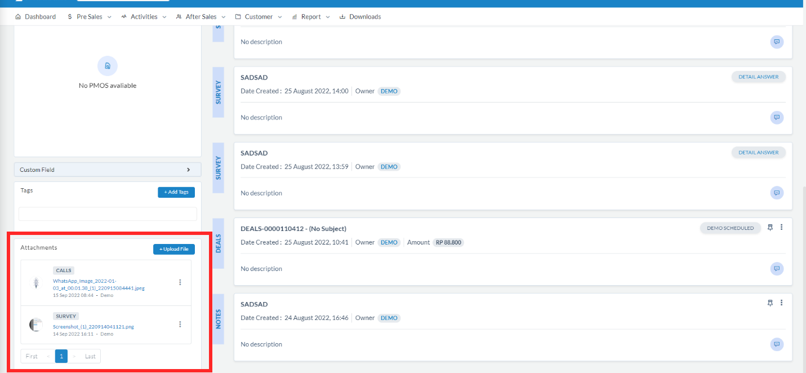Viewport: 806px width, 373px height.
Task: Open the WhatsApp_Image jpeg attachment link
Action: click(x=99, y=284)
